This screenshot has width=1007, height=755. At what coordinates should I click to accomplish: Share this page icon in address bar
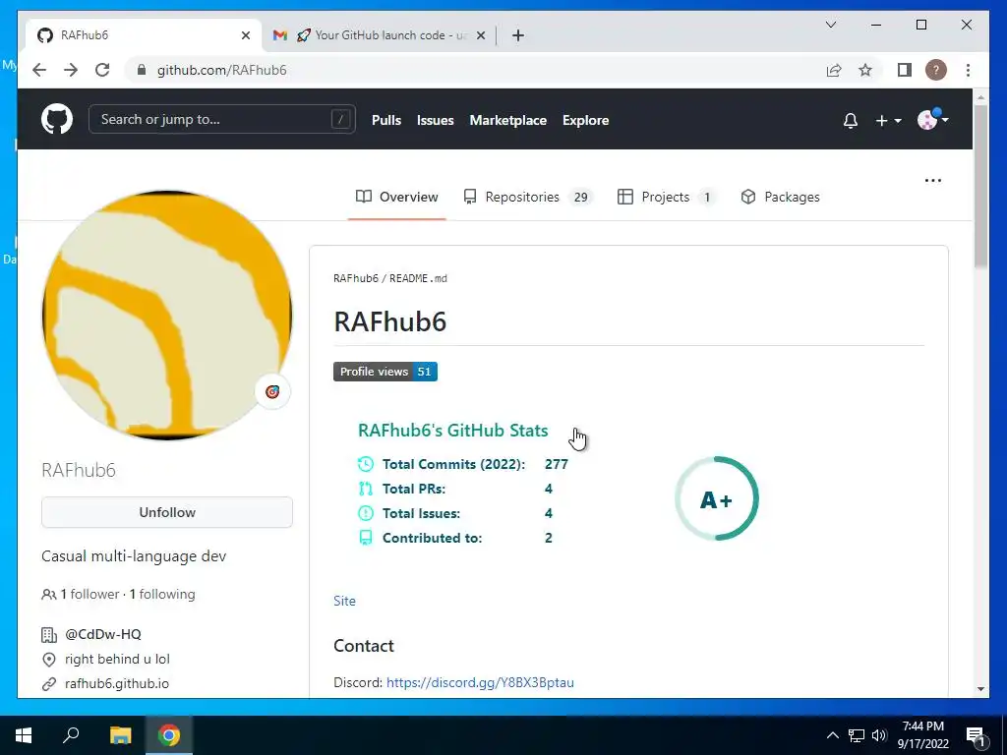(x=834, y=70)
